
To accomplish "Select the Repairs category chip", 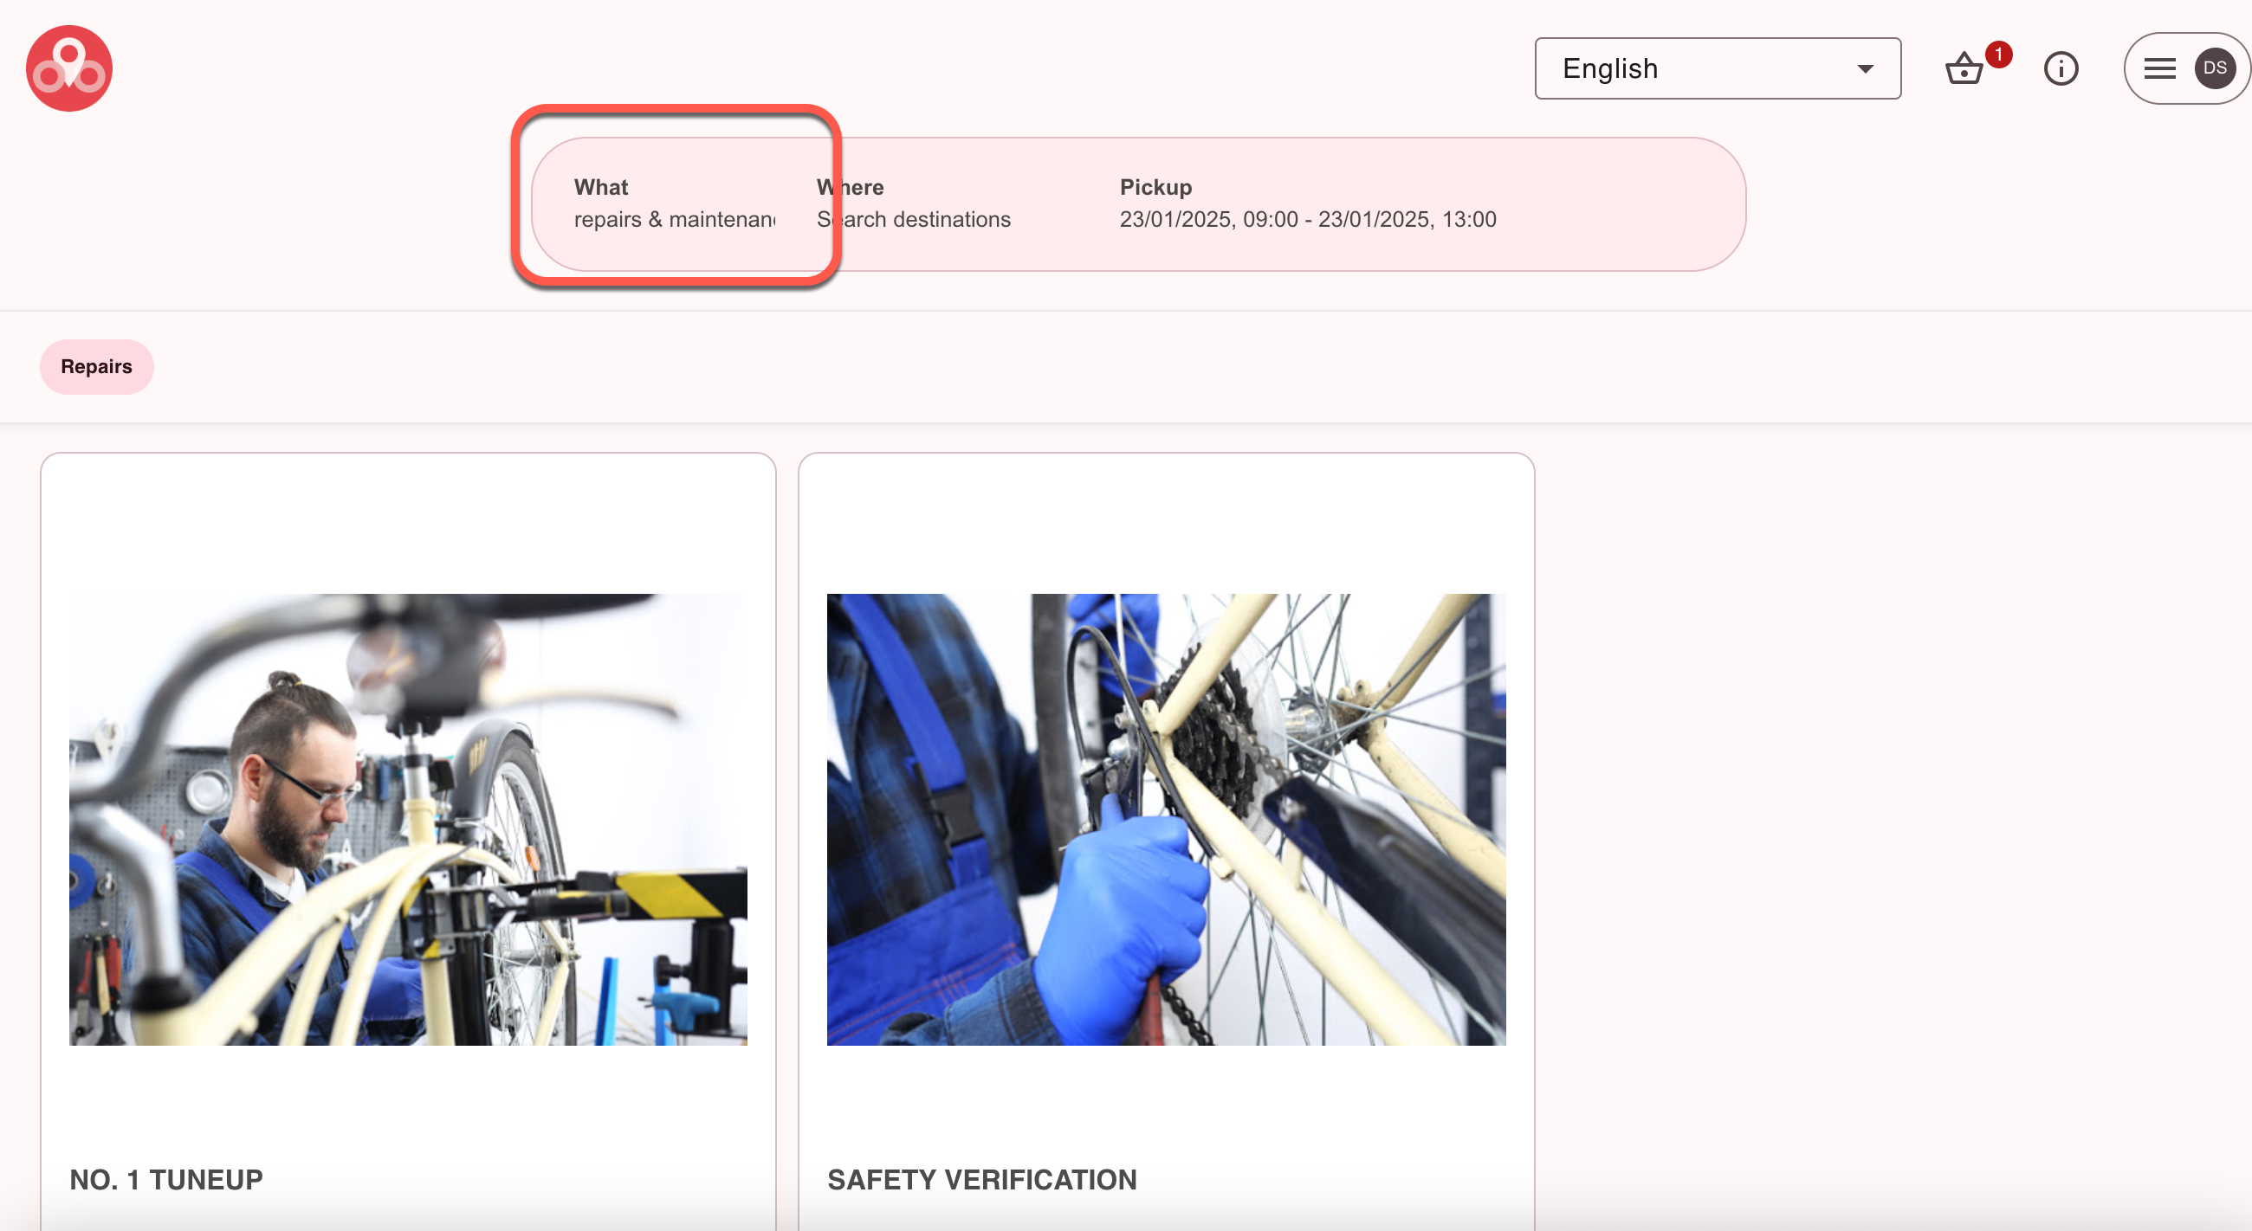I will (x=96, y=366).
